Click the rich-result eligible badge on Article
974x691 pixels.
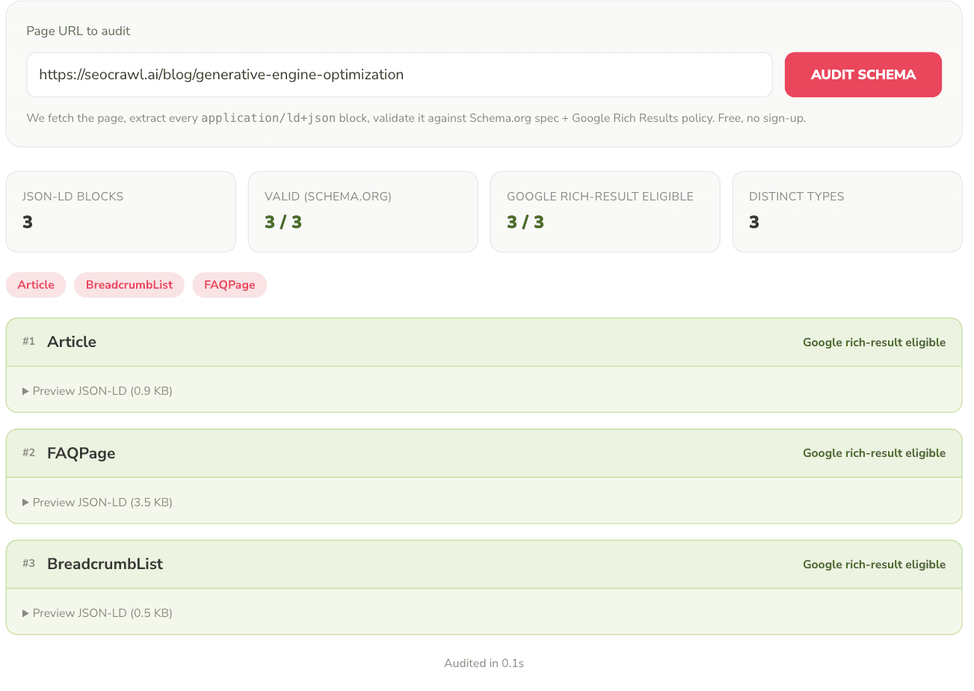point(874,343)
